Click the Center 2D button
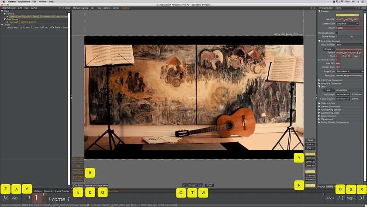367x207 pixels. tap(310, 158)
